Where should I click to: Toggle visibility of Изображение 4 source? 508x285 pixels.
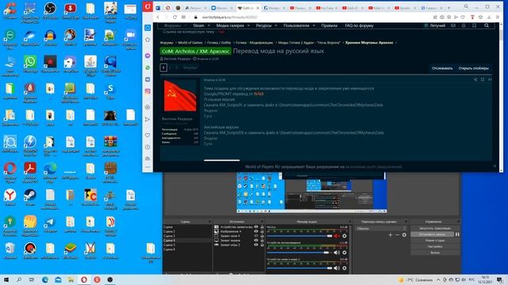pos(256,231)
